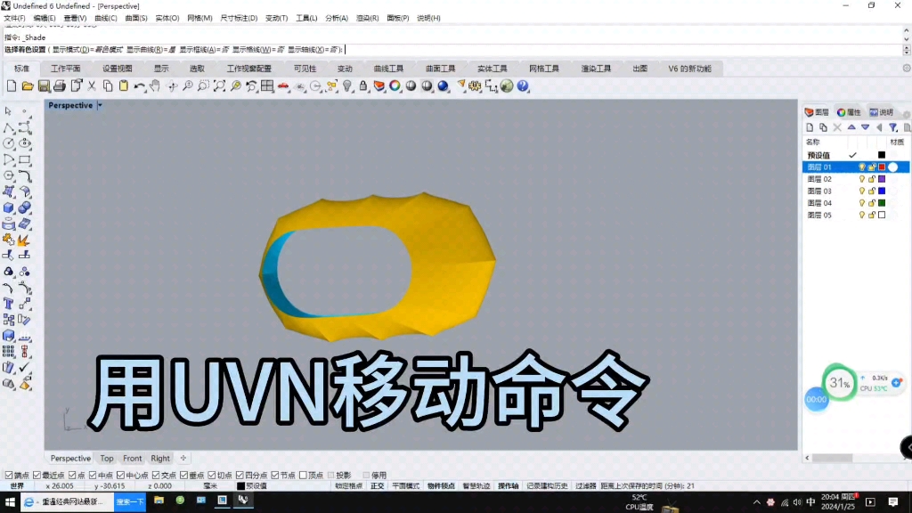Switch to the Front viewport tab
Screen dimensions: 912x513
[x=133, y=459]
